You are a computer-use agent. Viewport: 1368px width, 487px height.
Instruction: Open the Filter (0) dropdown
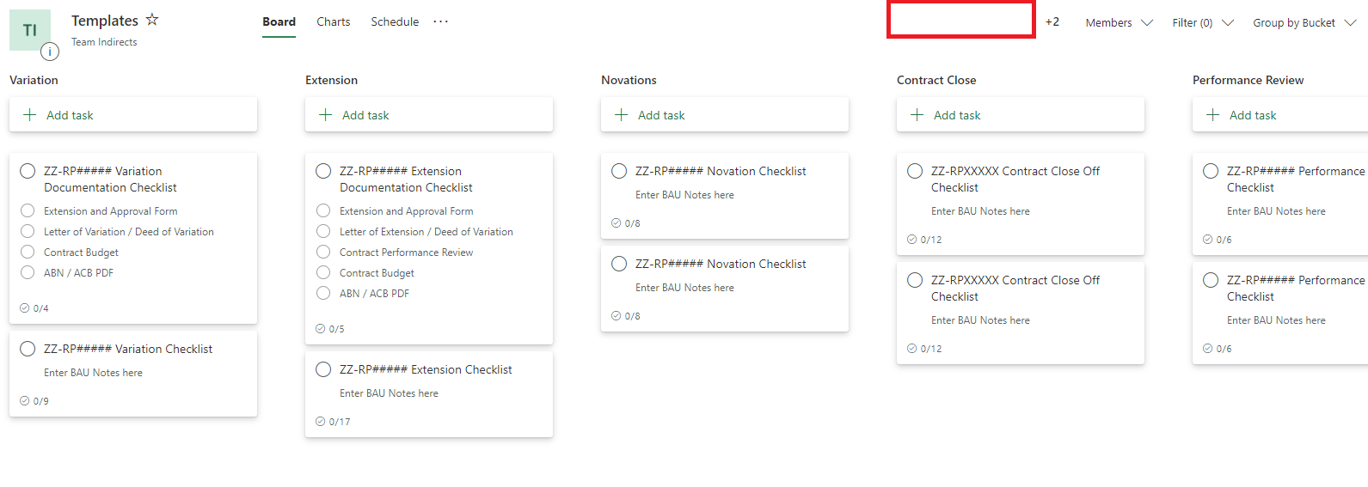pyautogui.click(x=1203, y=23)
